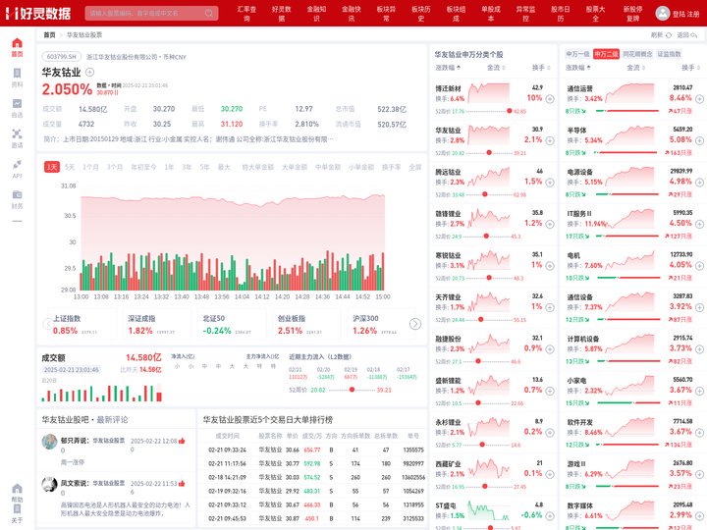This screenshot has height=530, width=707.
Task: Click the search magnifier icon
Action: pyautogui.click(x=209, y=13)
